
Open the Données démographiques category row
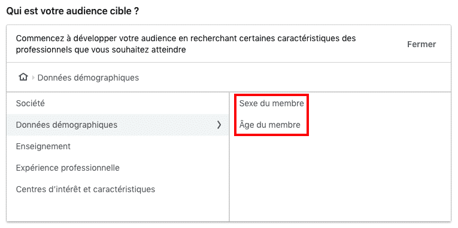(x=117, y=125)
